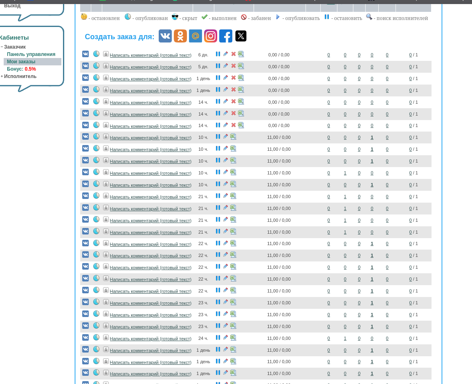Click the VK network icon in 24 ч. row
The height and width of the screenshot is (384, 472).
(85, 337)
